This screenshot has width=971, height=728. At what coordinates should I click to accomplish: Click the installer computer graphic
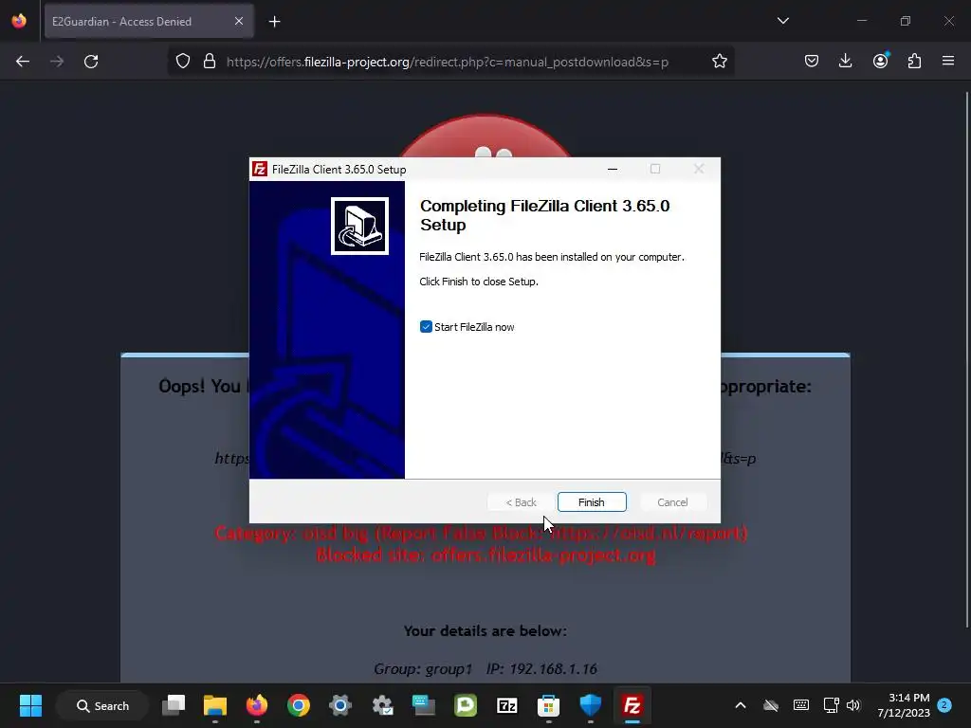tap(359, 226)
